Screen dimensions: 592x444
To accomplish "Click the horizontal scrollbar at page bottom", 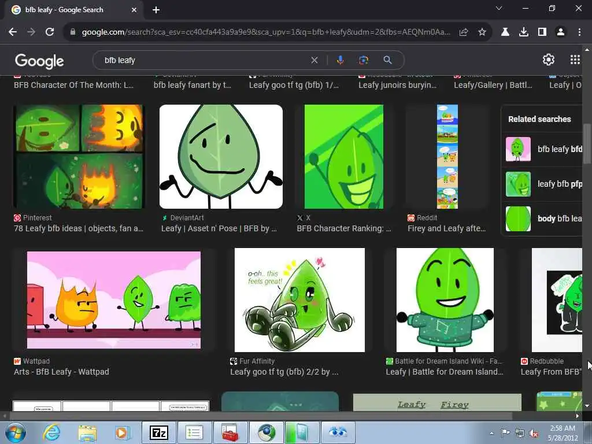I will [x=261, y=416].
